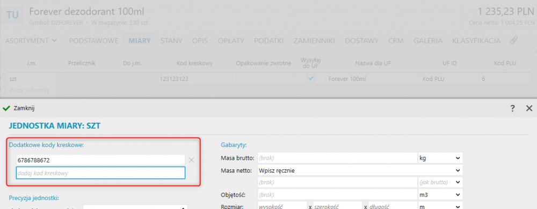The image size is (537, 209).
Task: Open the Masa netto 'Wpisz ręcznie' dropdown
Action: point(360,170)
